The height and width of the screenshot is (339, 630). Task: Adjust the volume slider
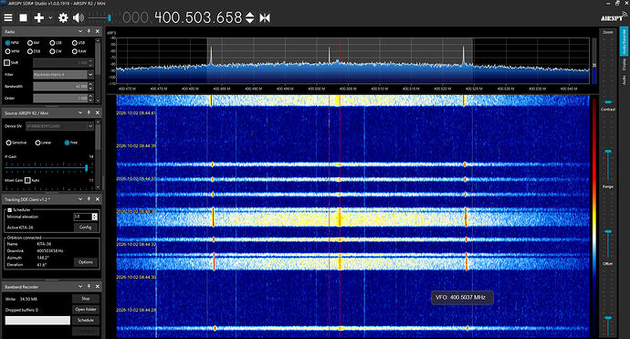tap(99, 17)
